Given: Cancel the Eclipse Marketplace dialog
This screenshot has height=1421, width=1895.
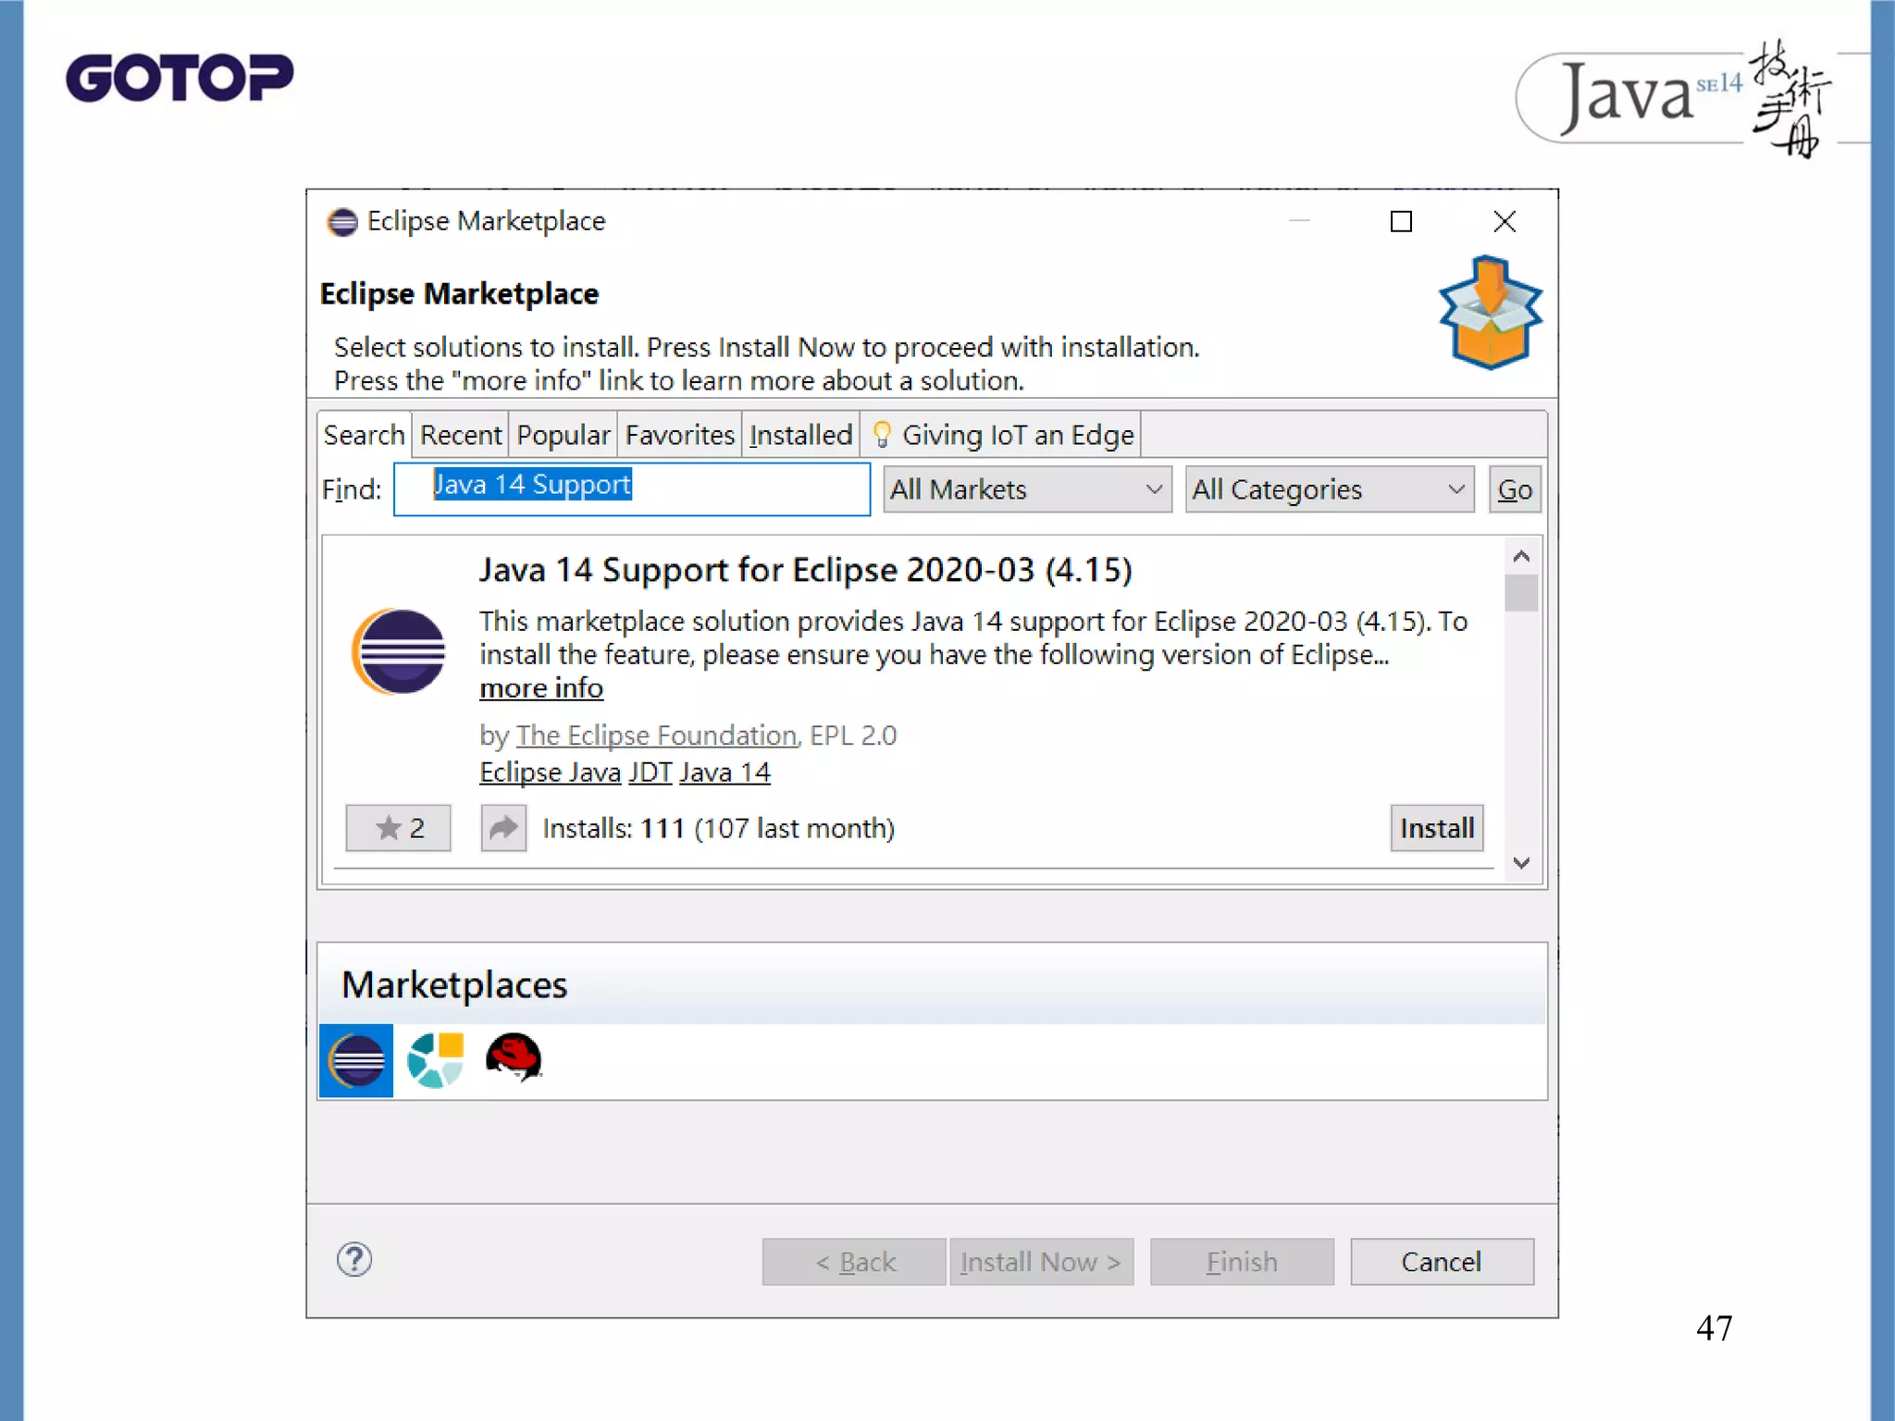Looking at the screenshot, I should (1441, 1262).
